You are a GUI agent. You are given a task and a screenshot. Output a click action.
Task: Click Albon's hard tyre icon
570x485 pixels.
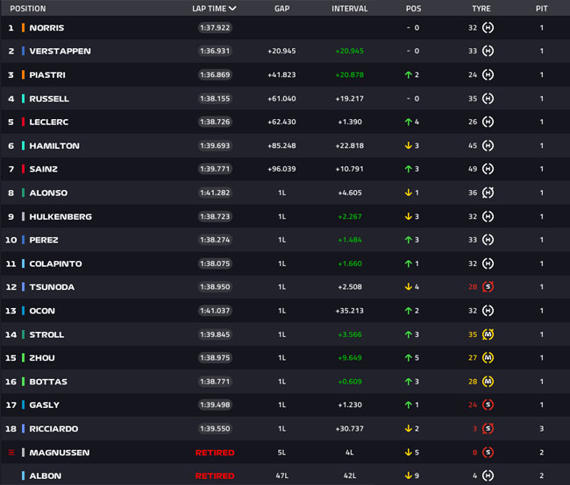click(488, 475)
